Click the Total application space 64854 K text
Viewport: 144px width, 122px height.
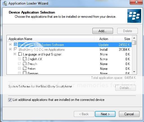coord(114,78)
